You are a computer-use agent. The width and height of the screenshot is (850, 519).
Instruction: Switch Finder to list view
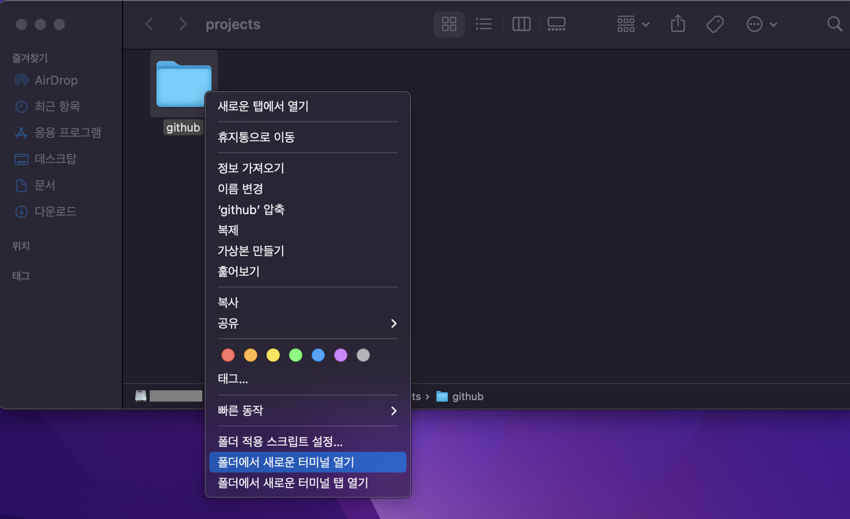(483, 24)
